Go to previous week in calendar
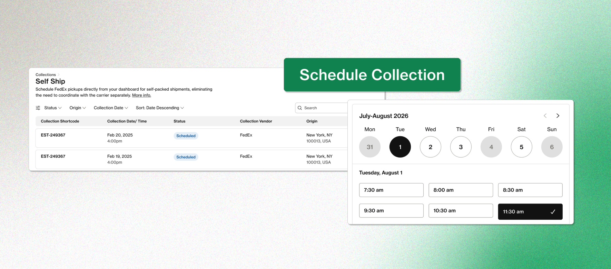The height and width of the screenshot is (269, 611). tap(545, 116)
